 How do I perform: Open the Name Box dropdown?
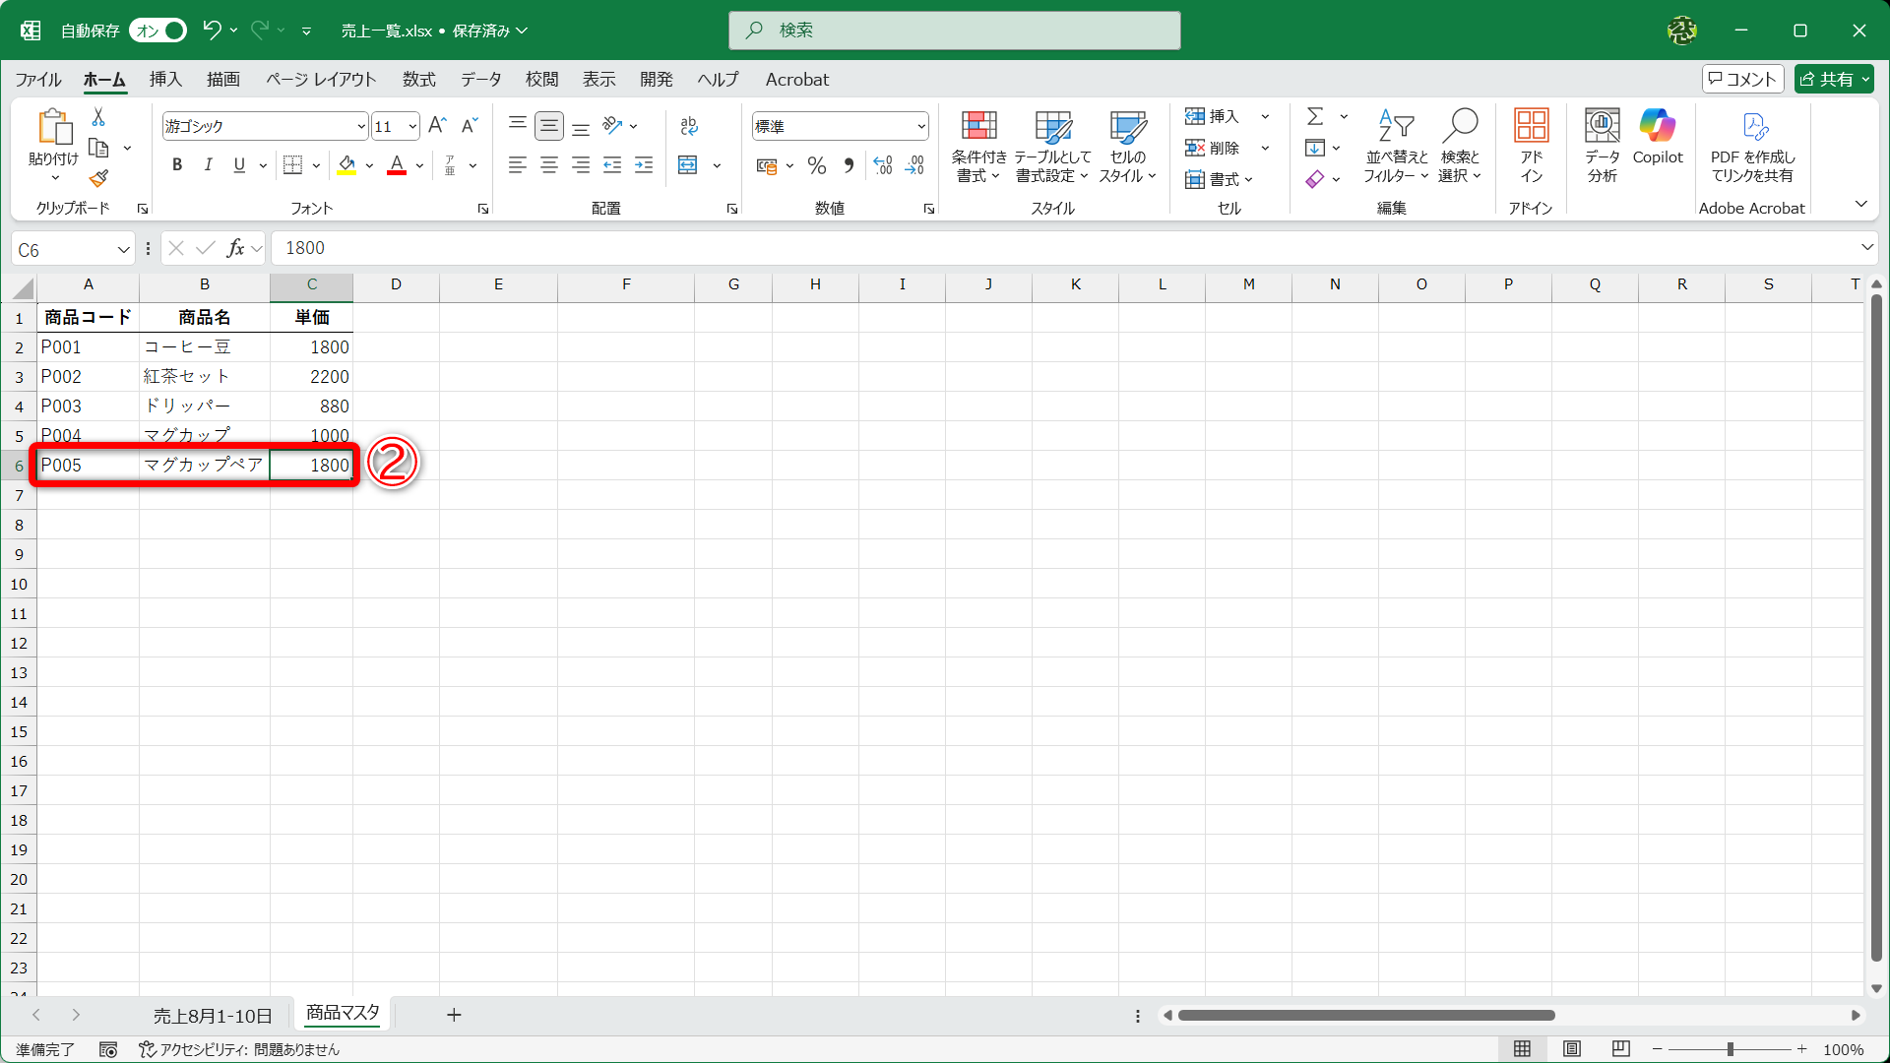pyautogui.click(x=124, y=250)
